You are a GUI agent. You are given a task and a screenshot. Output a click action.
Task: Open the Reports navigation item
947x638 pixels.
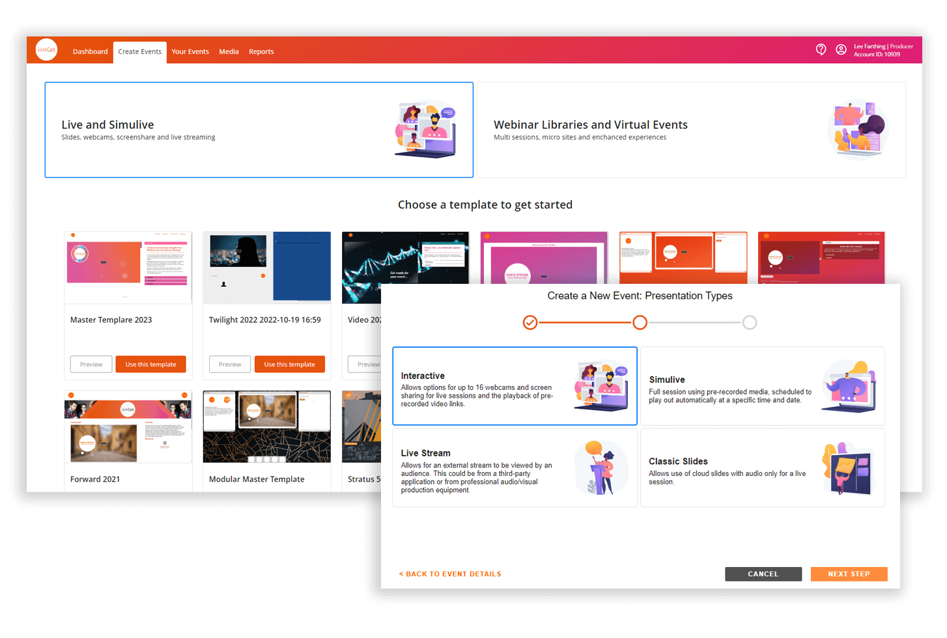click(x=261, y=51)
